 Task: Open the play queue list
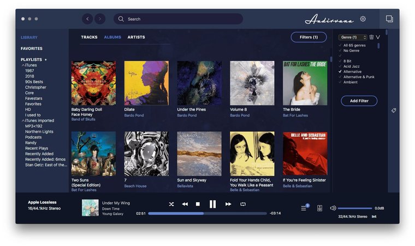click(x=304, y=208)
